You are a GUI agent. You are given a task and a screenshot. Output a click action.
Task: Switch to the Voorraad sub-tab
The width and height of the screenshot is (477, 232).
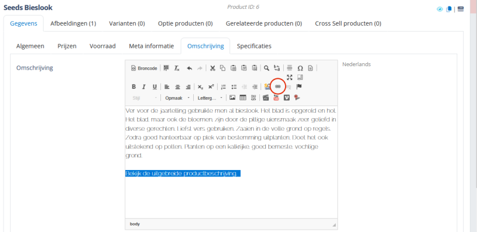pyautogui.click(x=103, y=47)
